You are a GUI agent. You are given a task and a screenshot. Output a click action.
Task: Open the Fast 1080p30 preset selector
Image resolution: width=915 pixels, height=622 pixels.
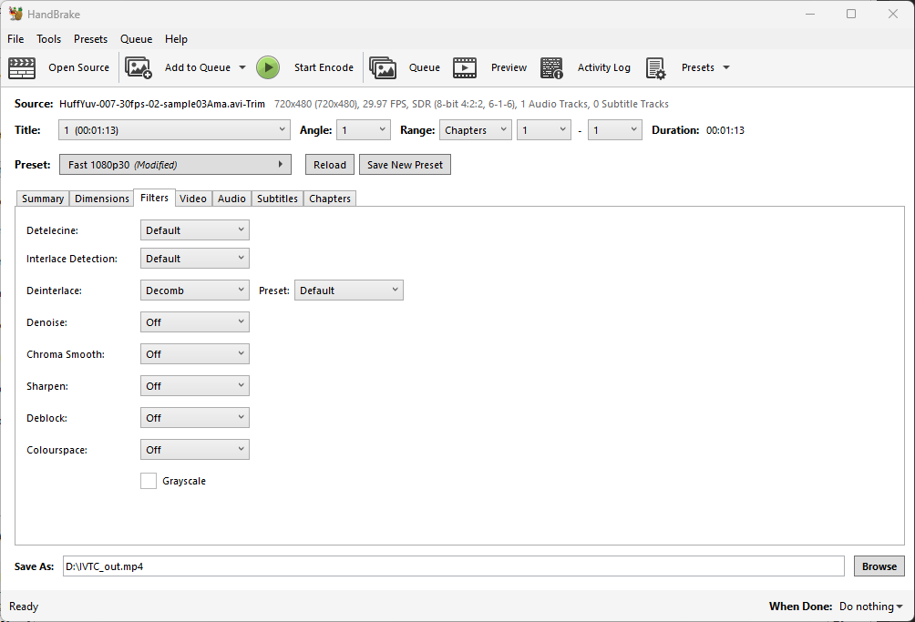click(x=175, y=165)
